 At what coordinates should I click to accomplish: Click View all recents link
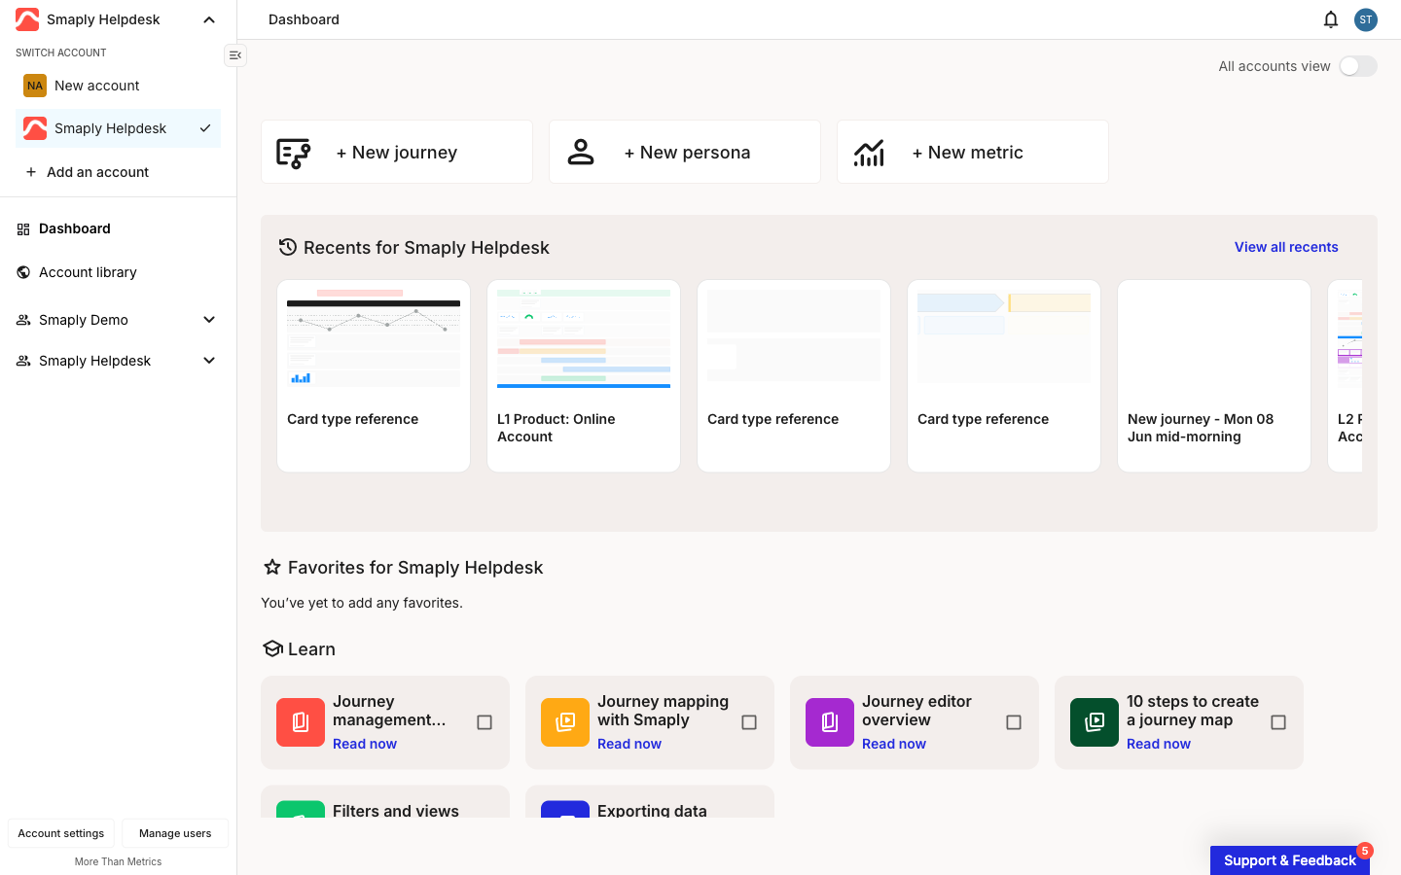(1286, 247)
